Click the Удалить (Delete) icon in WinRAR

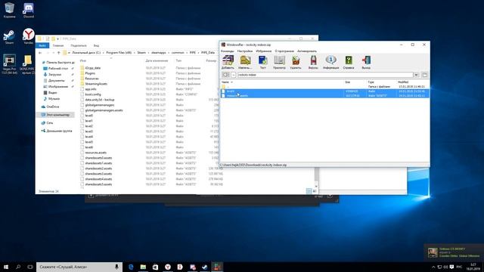pos(296,62)
